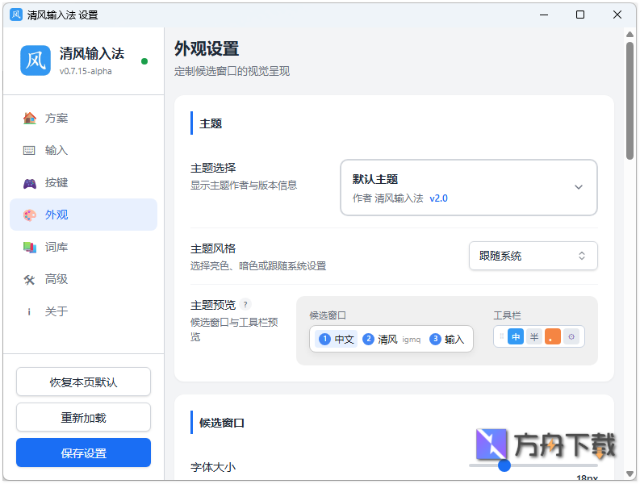The width and height of the screenshot is (640, 484).
Task: Click the 外观设置 page heading
Action: (207, 48)
